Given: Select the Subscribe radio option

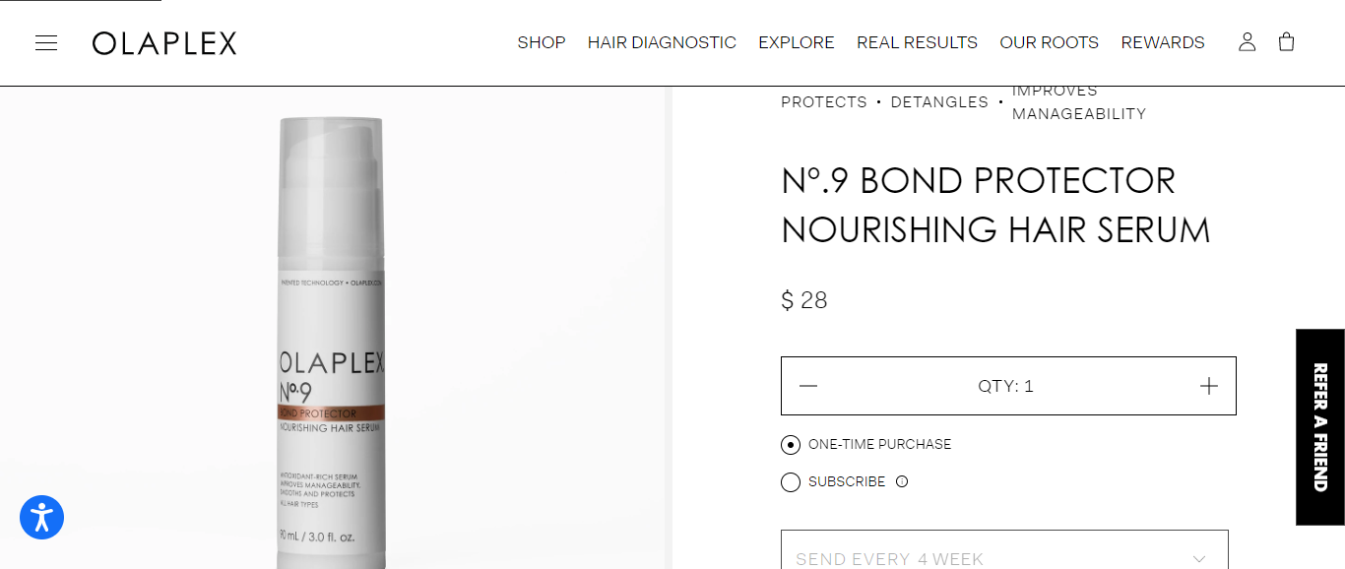Looking at the screenshot, I should (791, 482).
